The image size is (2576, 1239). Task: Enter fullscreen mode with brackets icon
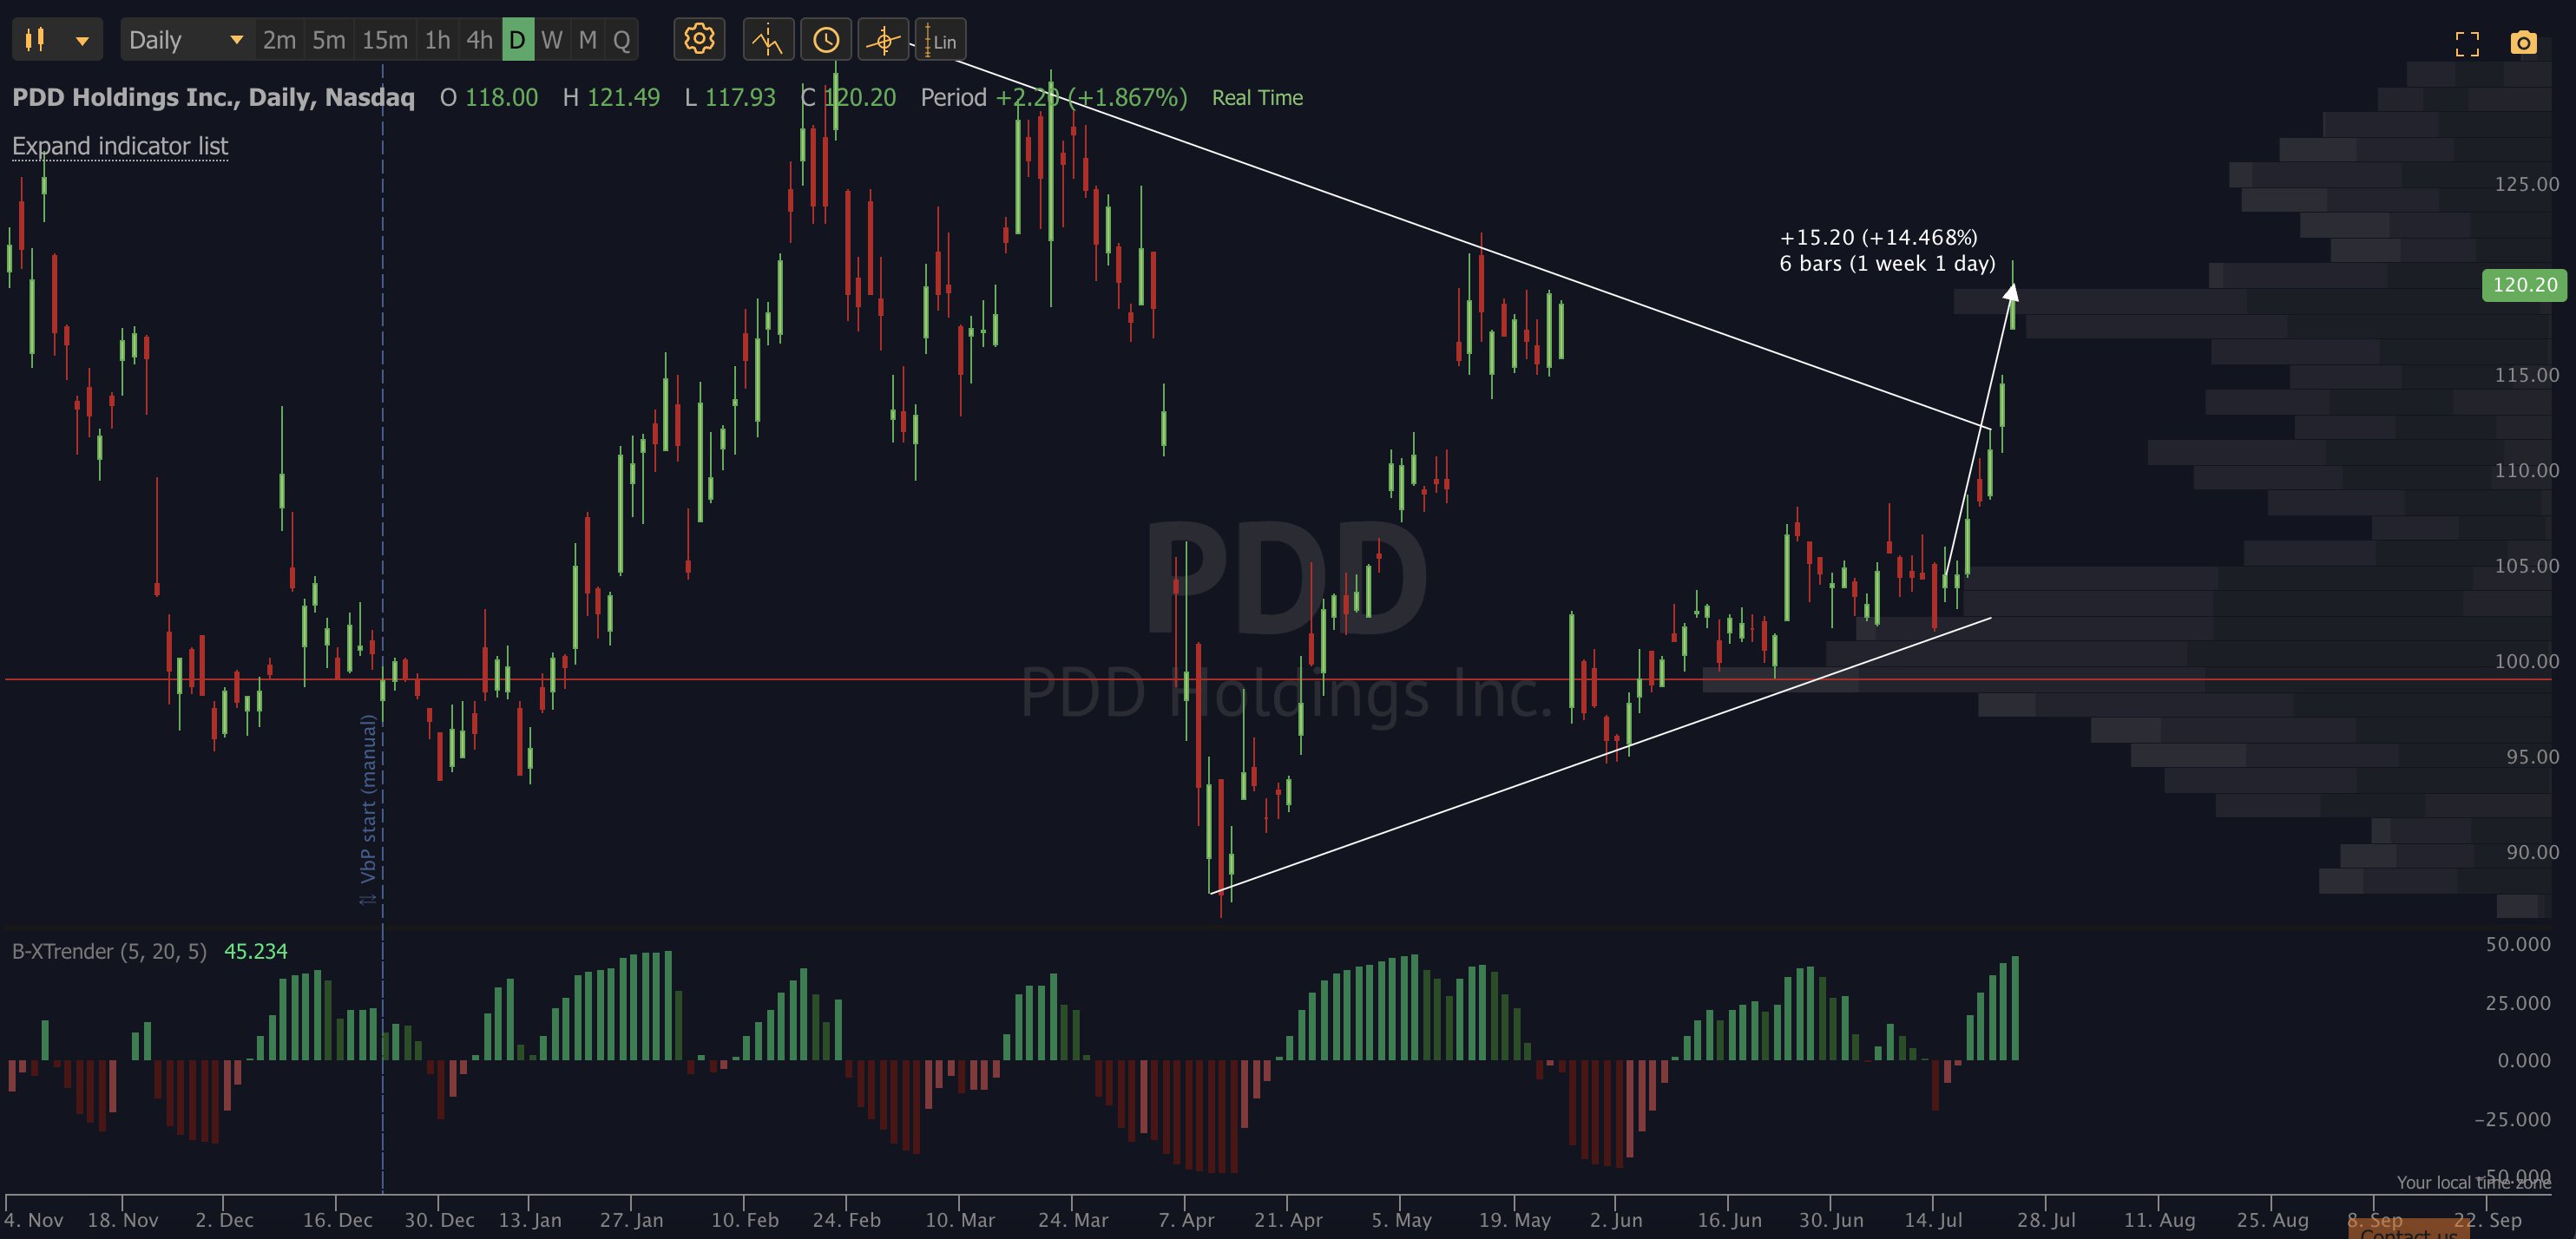2467,43
